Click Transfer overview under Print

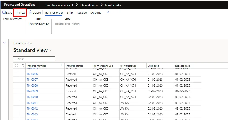pos(38,24)
